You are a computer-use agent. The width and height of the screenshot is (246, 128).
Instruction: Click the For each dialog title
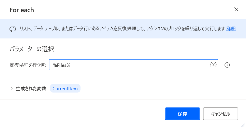point(22,10)
